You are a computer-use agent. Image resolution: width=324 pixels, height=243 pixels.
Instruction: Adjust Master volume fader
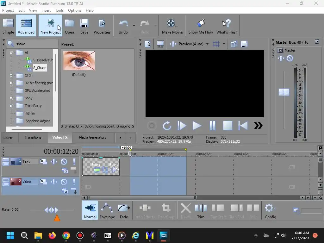tap(284, 92)
